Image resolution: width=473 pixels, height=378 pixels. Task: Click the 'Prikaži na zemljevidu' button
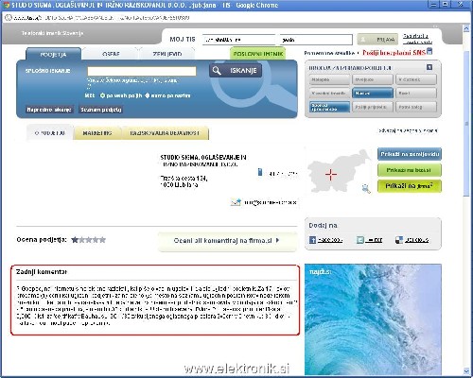click(410, 154)
